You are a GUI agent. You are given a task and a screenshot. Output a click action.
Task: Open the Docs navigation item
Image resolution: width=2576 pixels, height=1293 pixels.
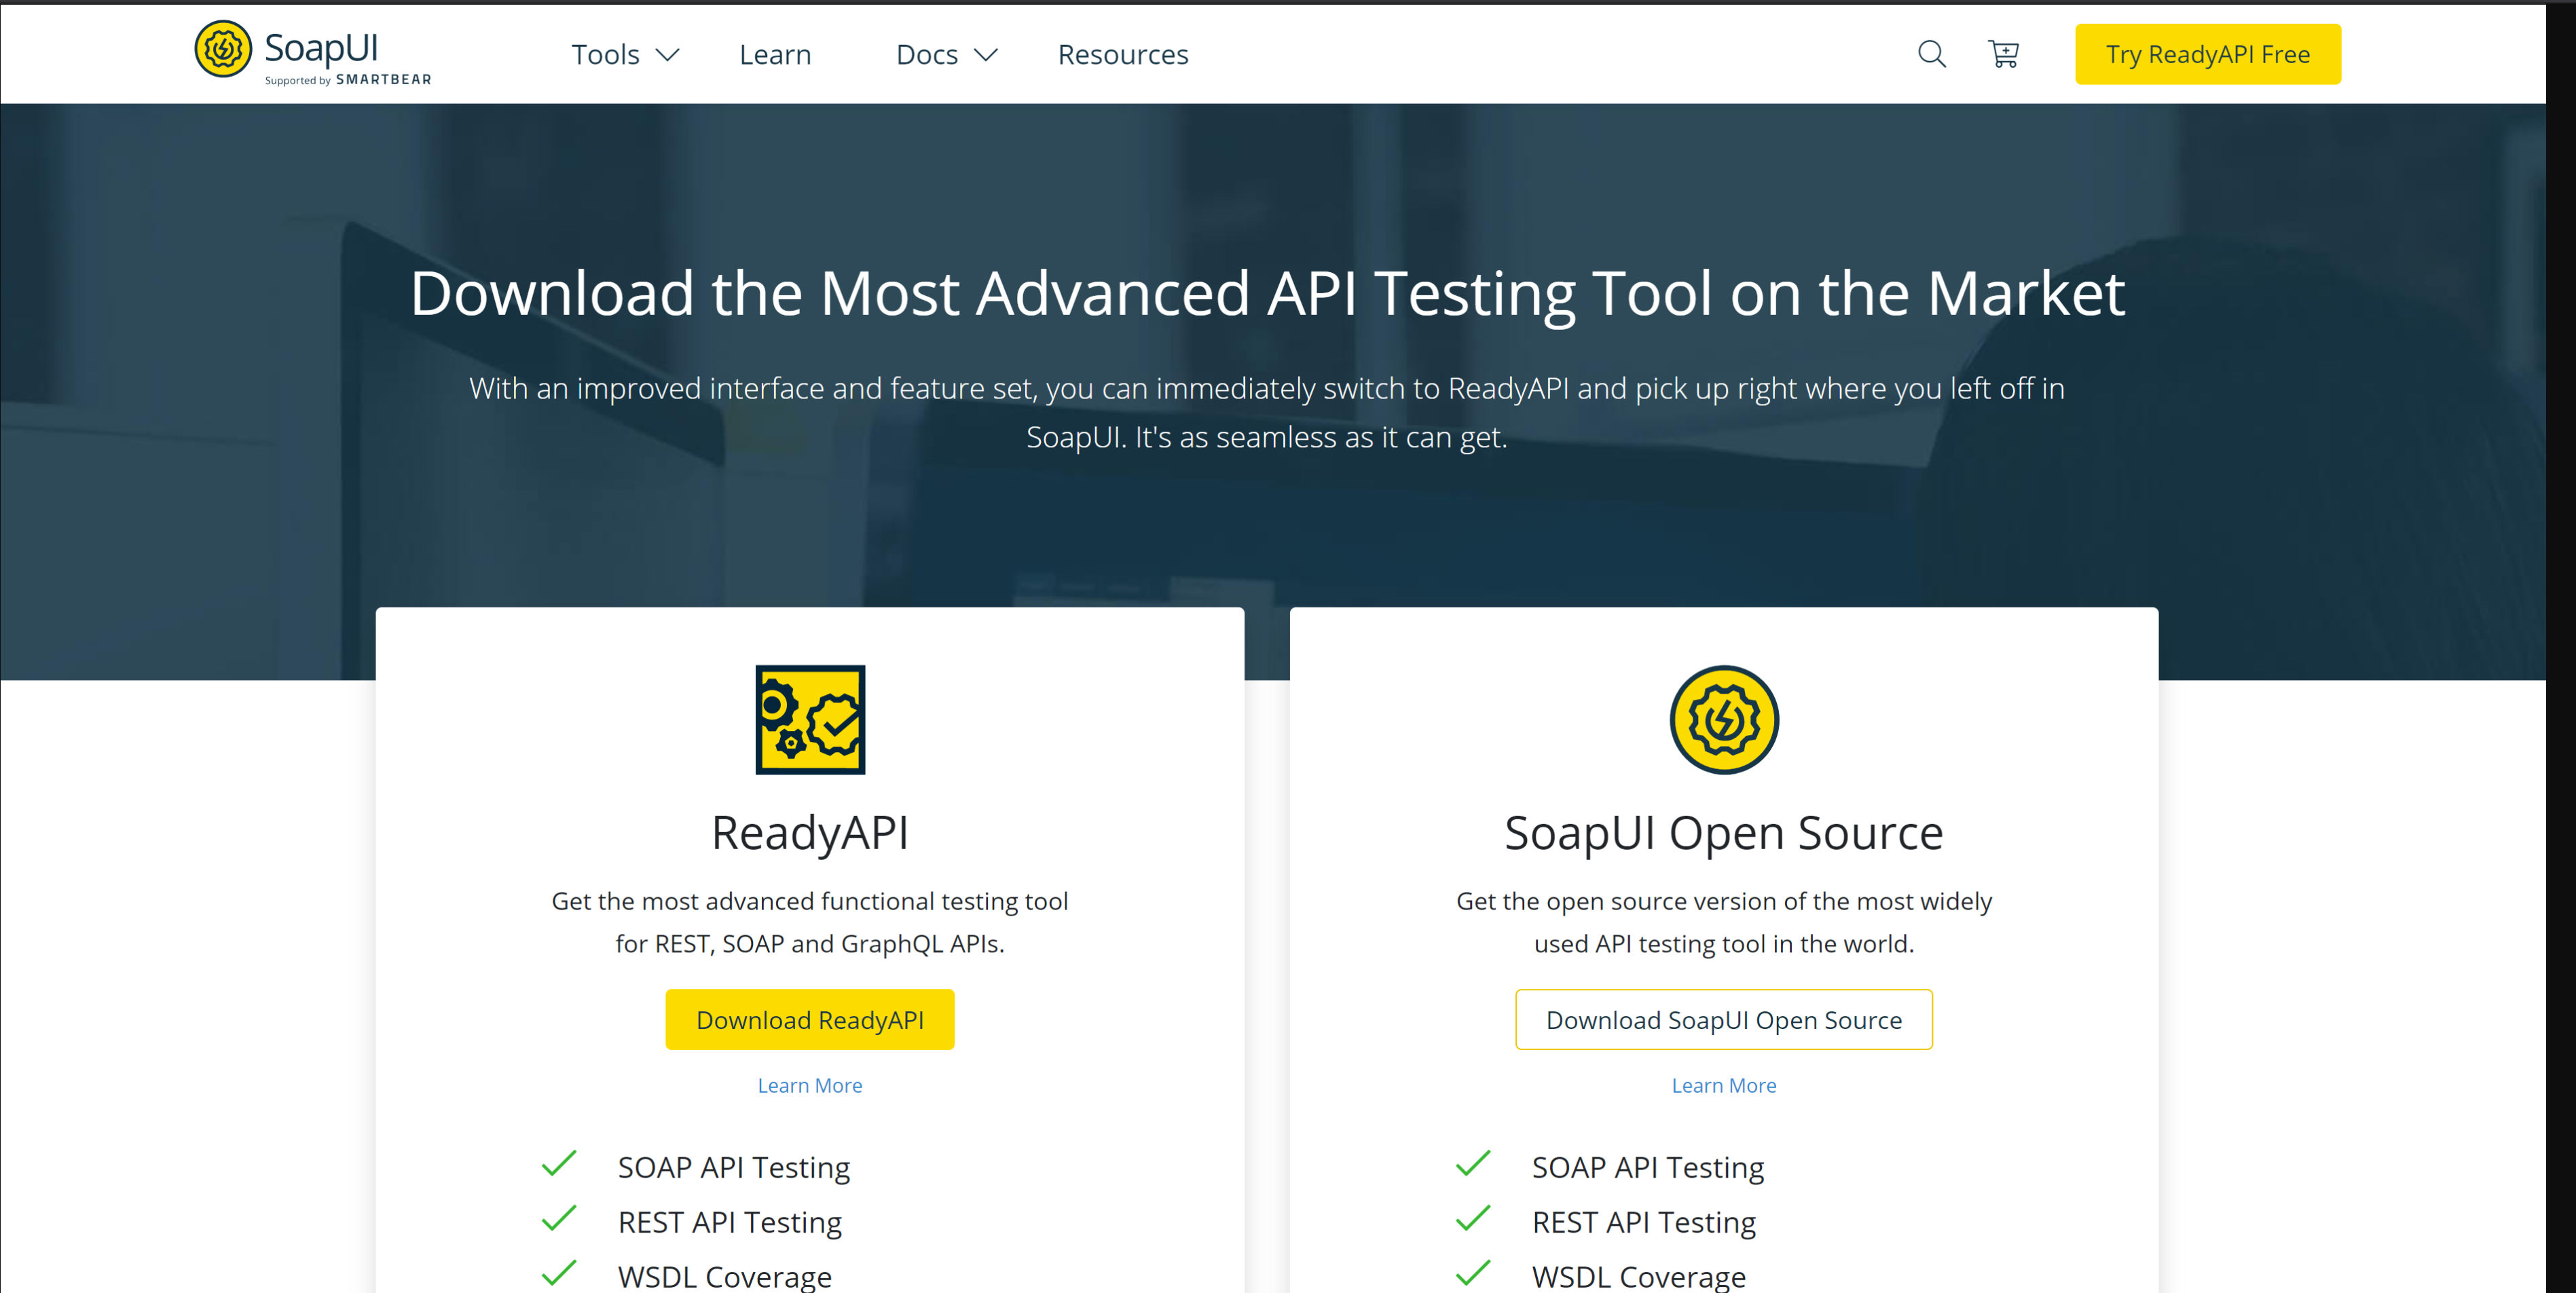[x=927, y=55]
